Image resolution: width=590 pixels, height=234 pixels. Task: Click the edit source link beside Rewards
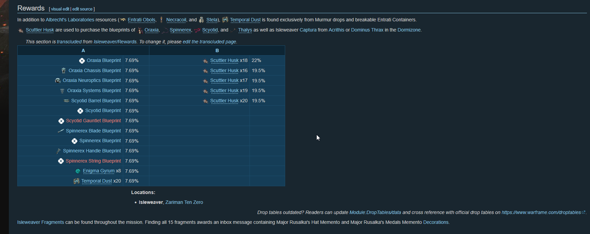pyautogui.click(x=82, y=9)
